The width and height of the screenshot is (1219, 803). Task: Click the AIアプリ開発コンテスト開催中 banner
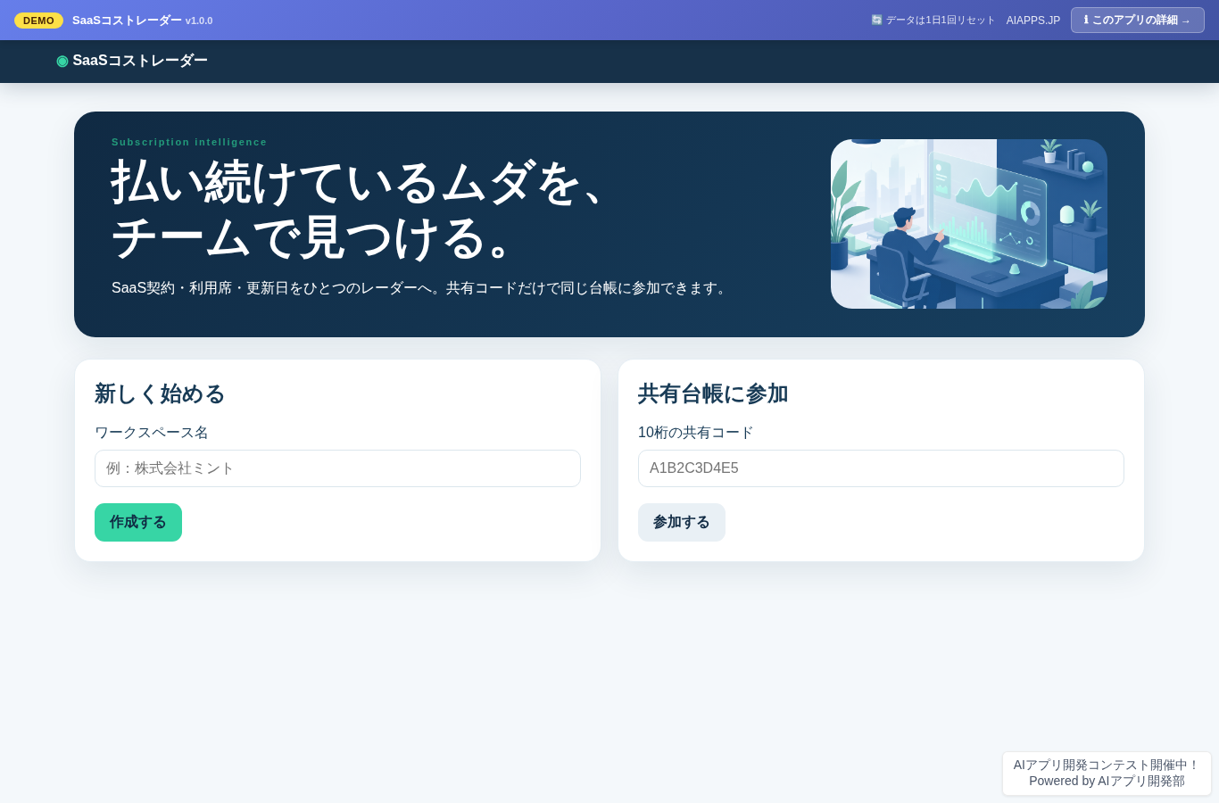coord(1107,773)
